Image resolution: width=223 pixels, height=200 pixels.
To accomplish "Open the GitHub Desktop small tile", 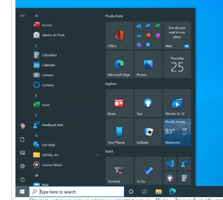I will 170,178.
